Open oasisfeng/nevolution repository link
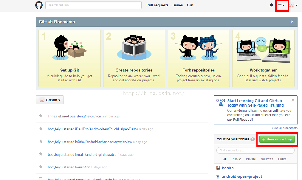Image resolution: width=302 pixels, height=180 pixels. [85, 116]
